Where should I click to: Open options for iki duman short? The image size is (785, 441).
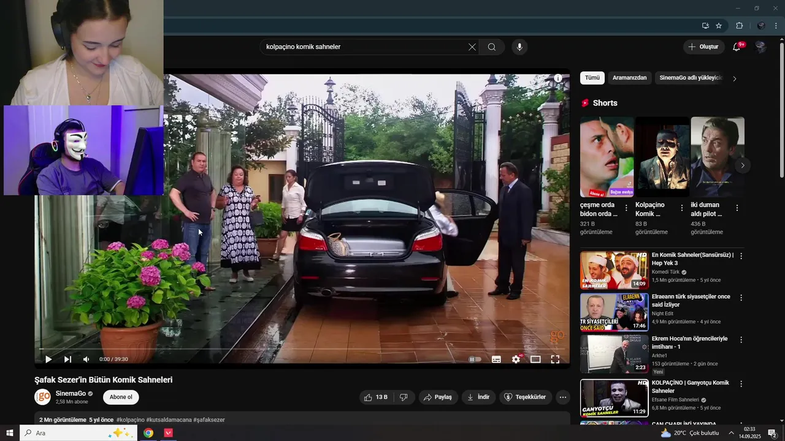click(x=737, y=208)
